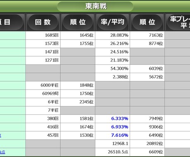This screenshot has width=190, height=157.
Task: Select cell 20892位
Action: (x=147, y=144)
